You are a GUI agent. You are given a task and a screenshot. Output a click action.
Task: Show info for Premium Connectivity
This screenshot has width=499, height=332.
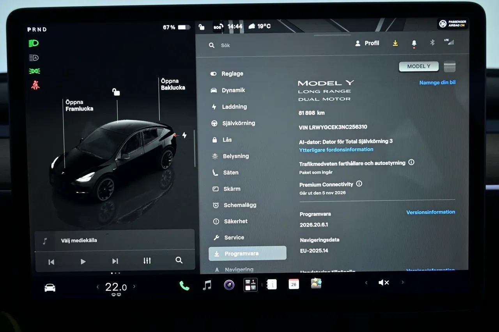pos(359,183)
